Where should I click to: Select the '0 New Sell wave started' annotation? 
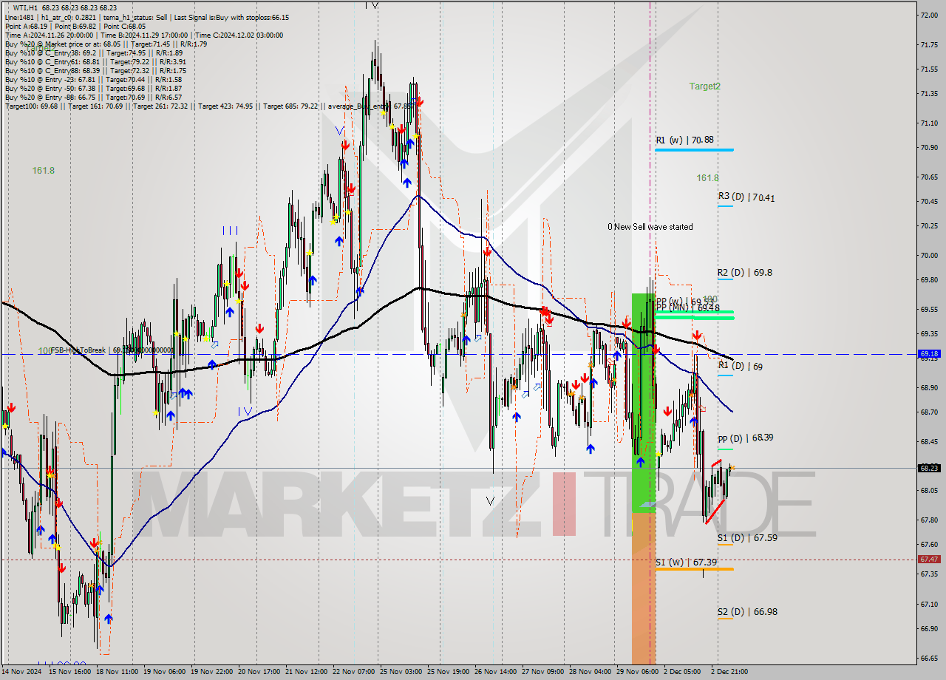[x=650, y=227]
